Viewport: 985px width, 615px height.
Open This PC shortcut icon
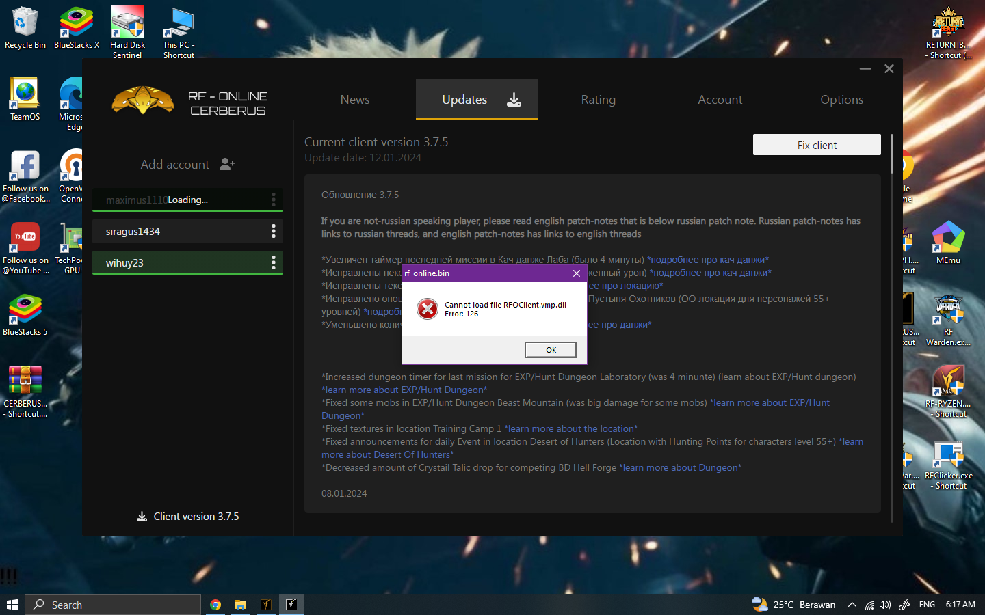click(x=179, y=31)
